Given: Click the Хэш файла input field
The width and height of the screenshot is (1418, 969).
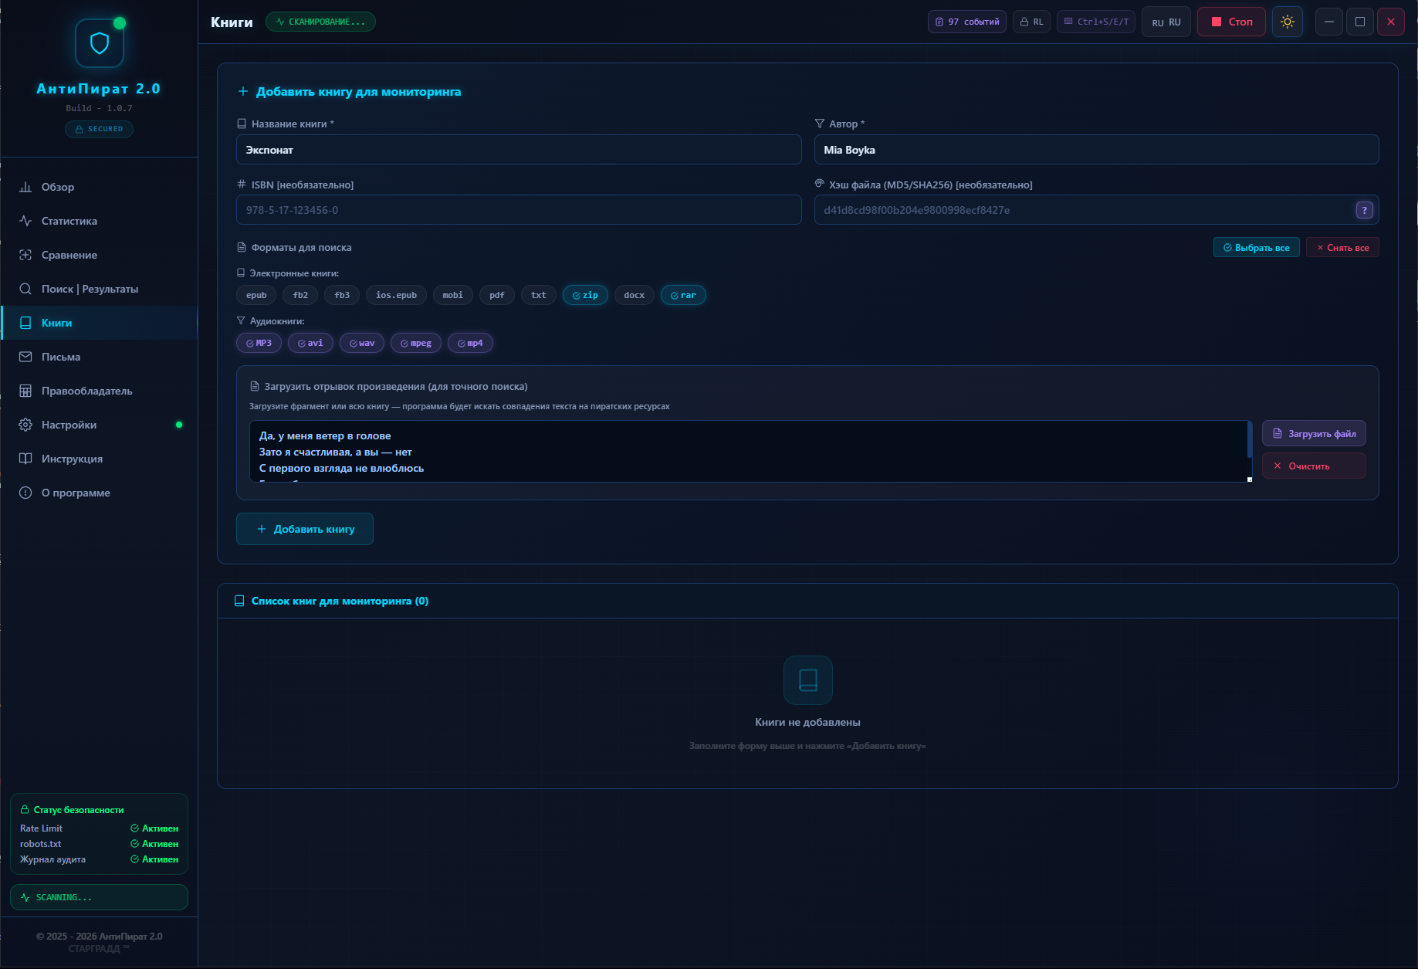Looking at the screenshot, I should pyautogui.click(x=1097, y=210).
